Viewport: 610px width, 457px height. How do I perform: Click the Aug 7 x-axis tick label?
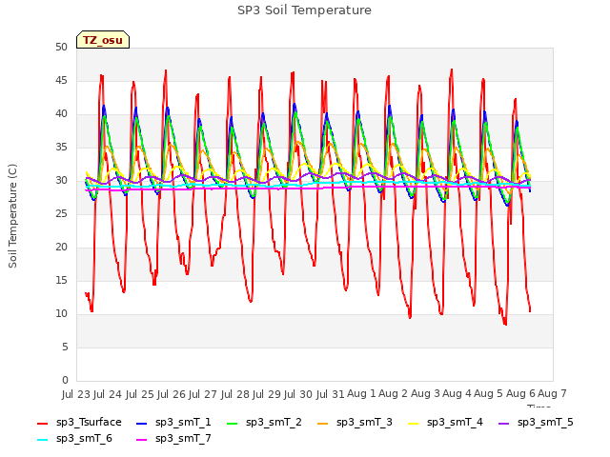(x=552, y=394)
